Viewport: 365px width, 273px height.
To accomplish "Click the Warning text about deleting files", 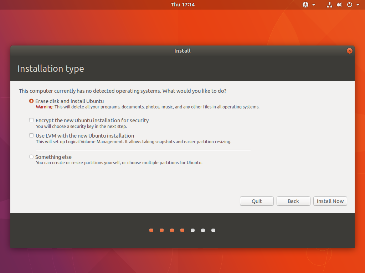I will click(x=148, y=107).
